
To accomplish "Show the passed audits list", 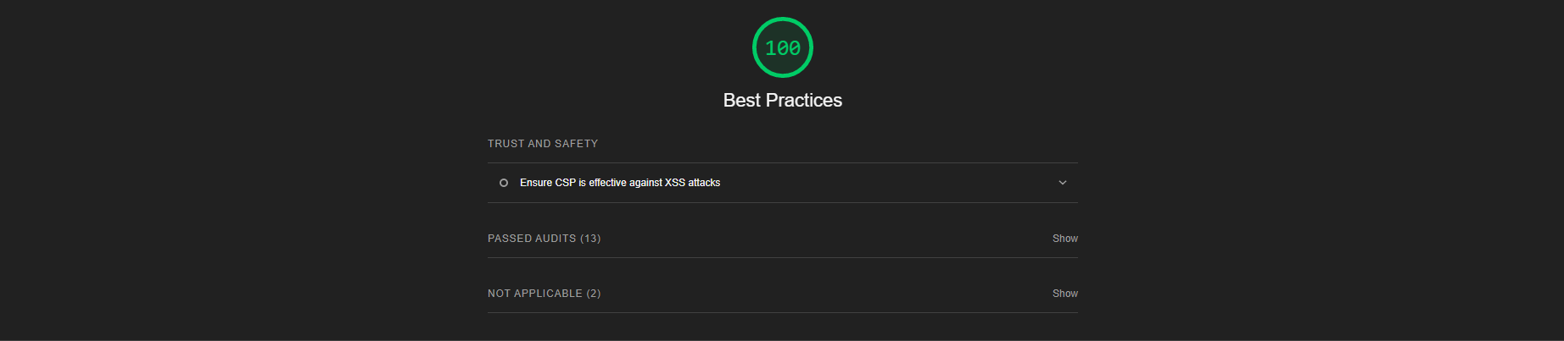I will pos(1064,239).
